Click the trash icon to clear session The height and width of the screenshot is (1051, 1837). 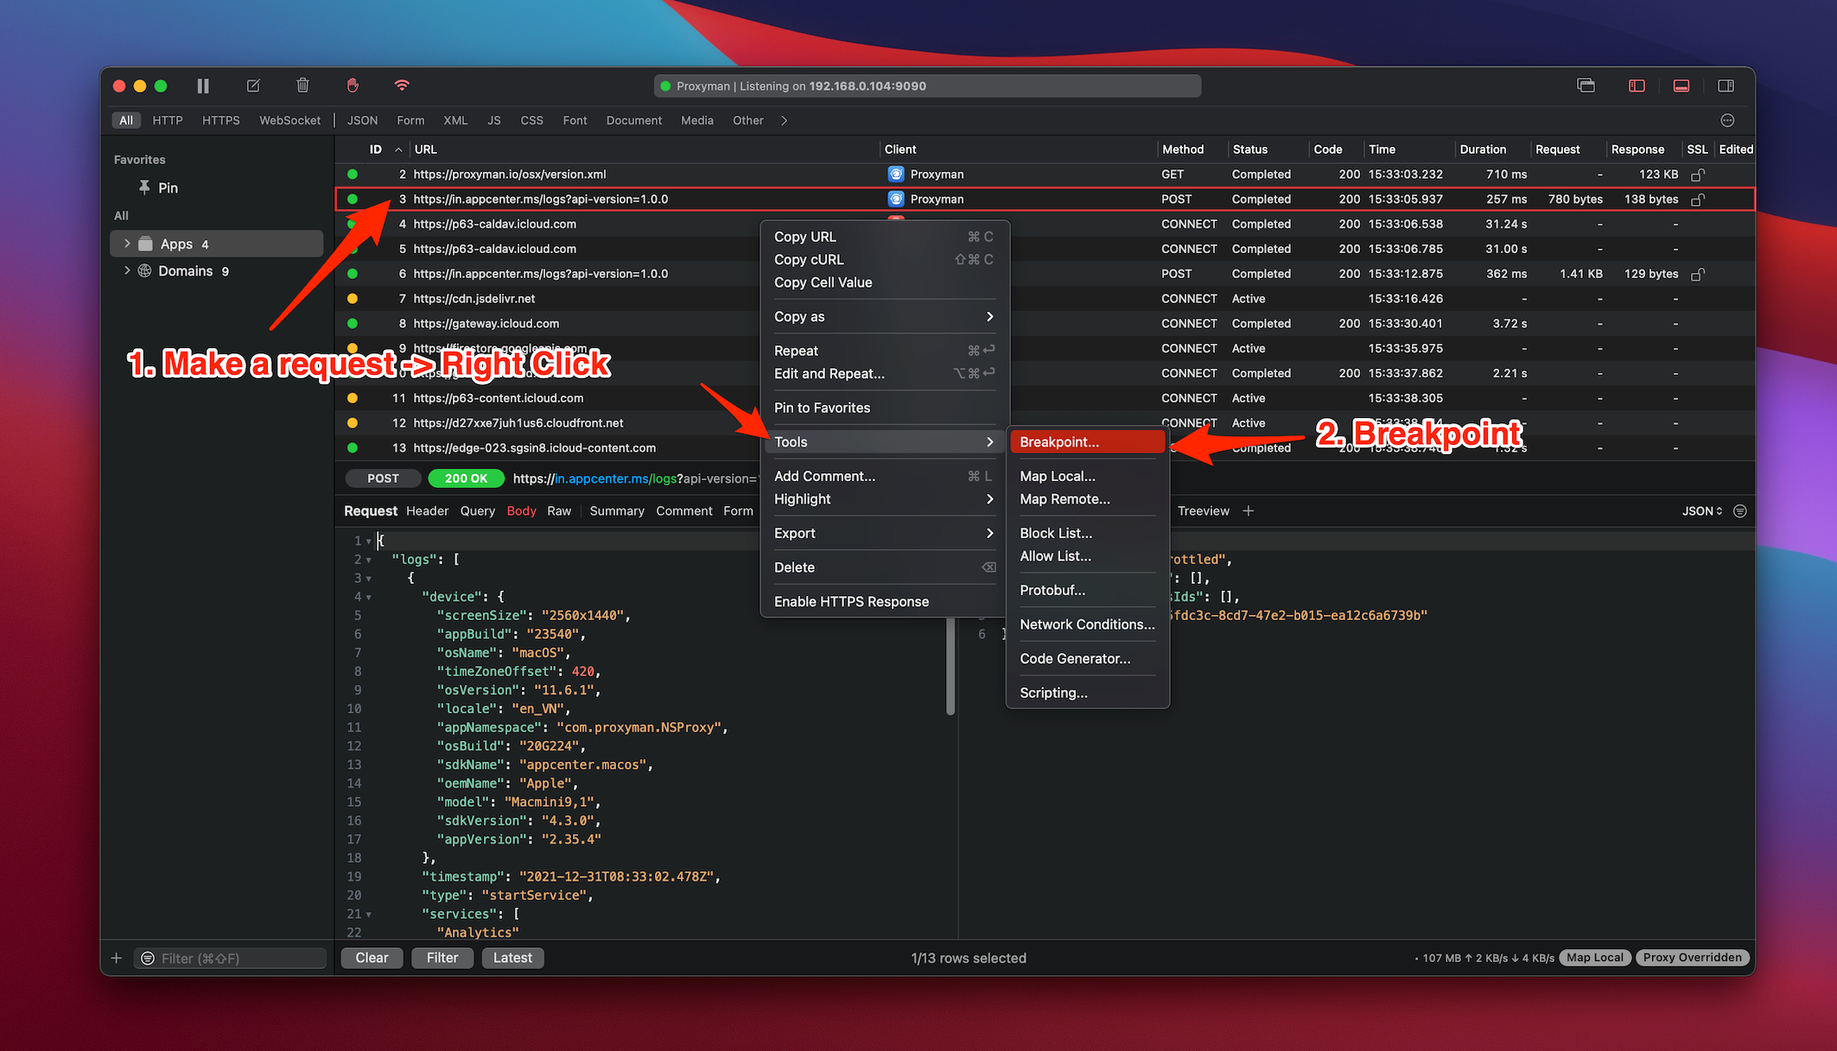(x=302, y=85)
